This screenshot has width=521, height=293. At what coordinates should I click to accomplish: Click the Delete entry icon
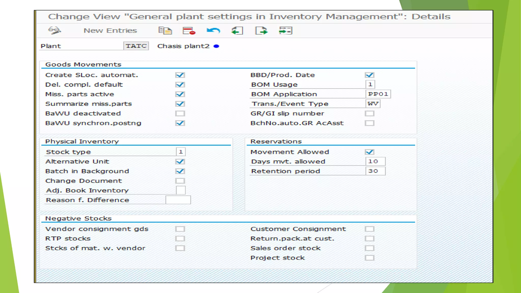click(189, 31)
